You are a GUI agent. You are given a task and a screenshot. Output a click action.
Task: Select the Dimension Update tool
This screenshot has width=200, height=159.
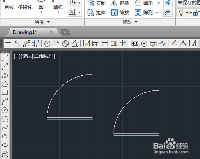pos(192,43)
